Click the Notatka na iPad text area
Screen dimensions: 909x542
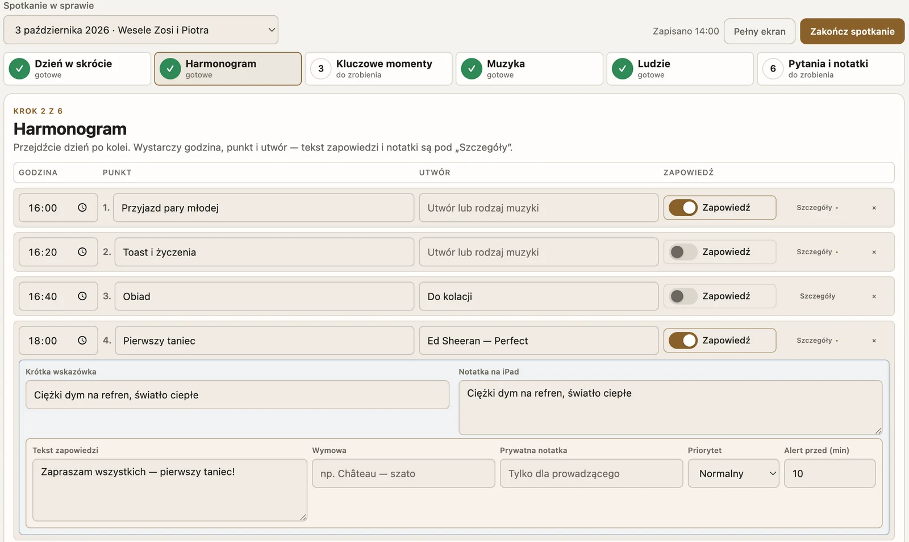(x=670, y=407)
